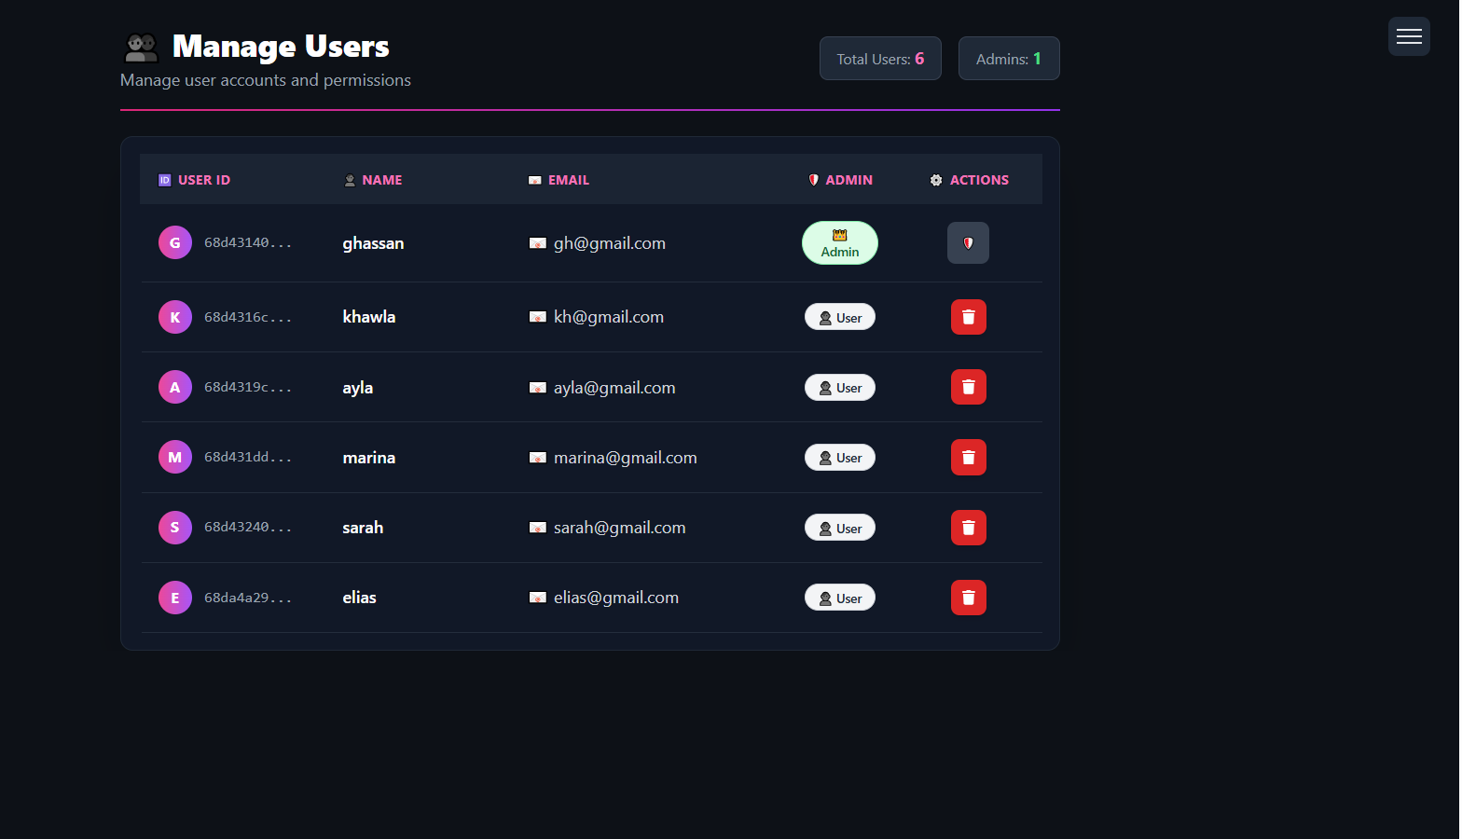
Task: Click the envelope icon beside marina@gmail.com
Action: (x=538, y=458)
